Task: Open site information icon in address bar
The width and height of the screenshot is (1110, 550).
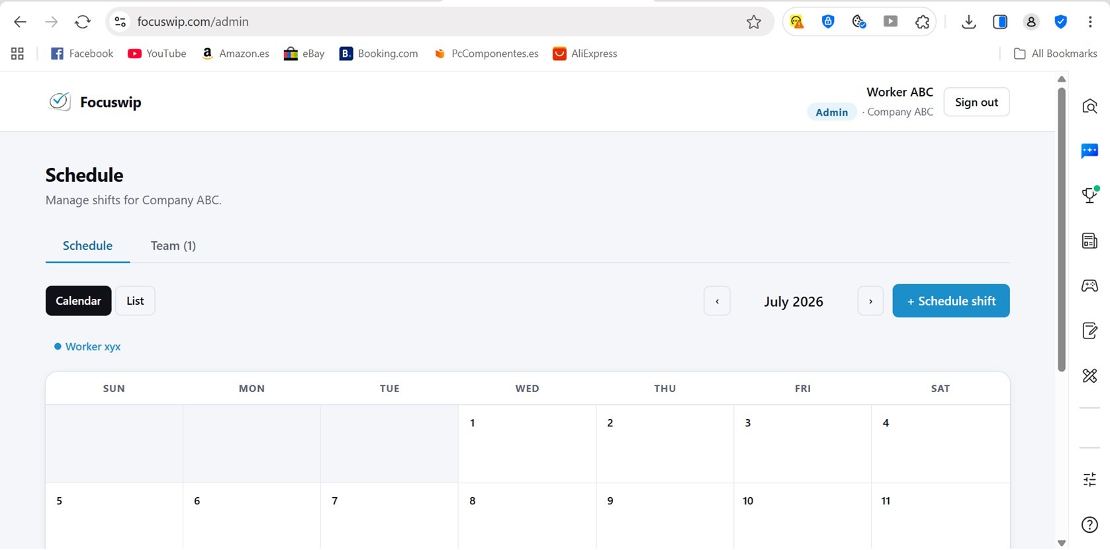Action: (x=120, y=22)
